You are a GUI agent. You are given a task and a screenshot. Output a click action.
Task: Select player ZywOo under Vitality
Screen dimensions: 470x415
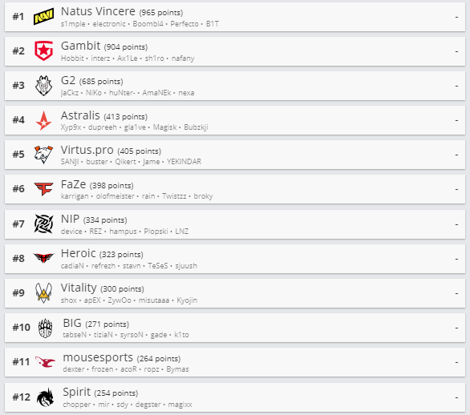pyautogui.click(x=120, y=300)
